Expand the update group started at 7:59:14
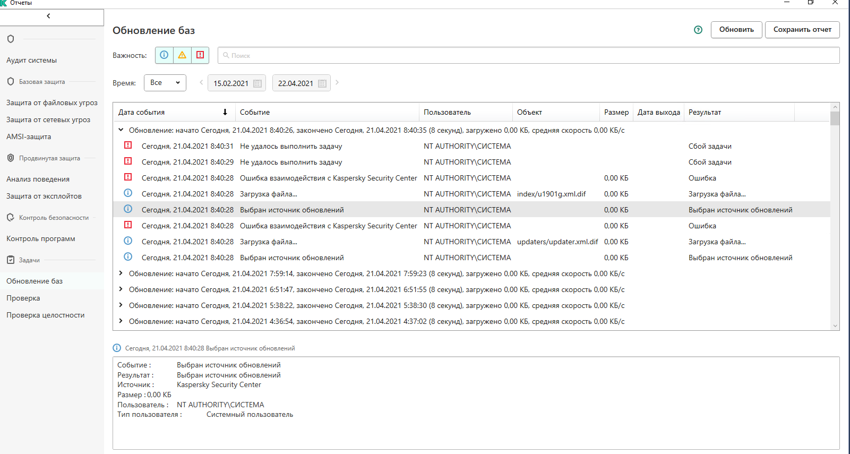This screenshot has height=454, width=850. (121, 273)
